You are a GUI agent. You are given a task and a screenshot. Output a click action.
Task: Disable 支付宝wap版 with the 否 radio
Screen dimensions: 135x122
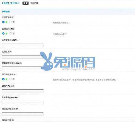(x=10, y=34)
